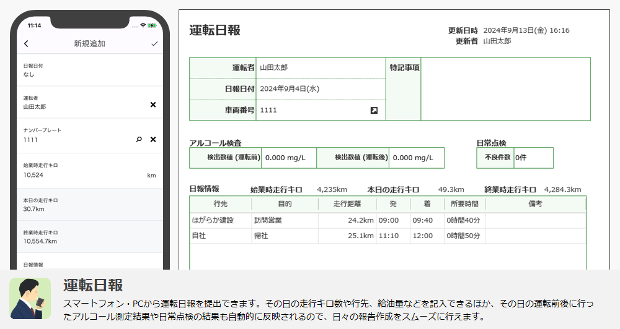Click the 特記事項 notes text area

click(505, 89)
